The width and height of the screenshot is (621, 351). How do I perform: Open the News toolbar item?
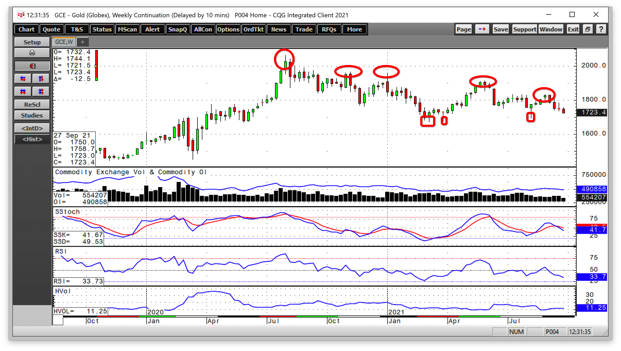[x=279, y=29]
